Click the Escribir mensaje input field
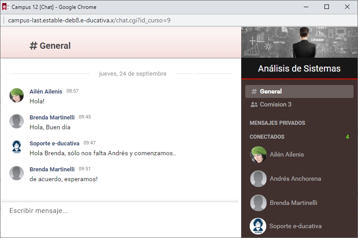358x238 pixels. pyautogui.click(x=119, y=211)
